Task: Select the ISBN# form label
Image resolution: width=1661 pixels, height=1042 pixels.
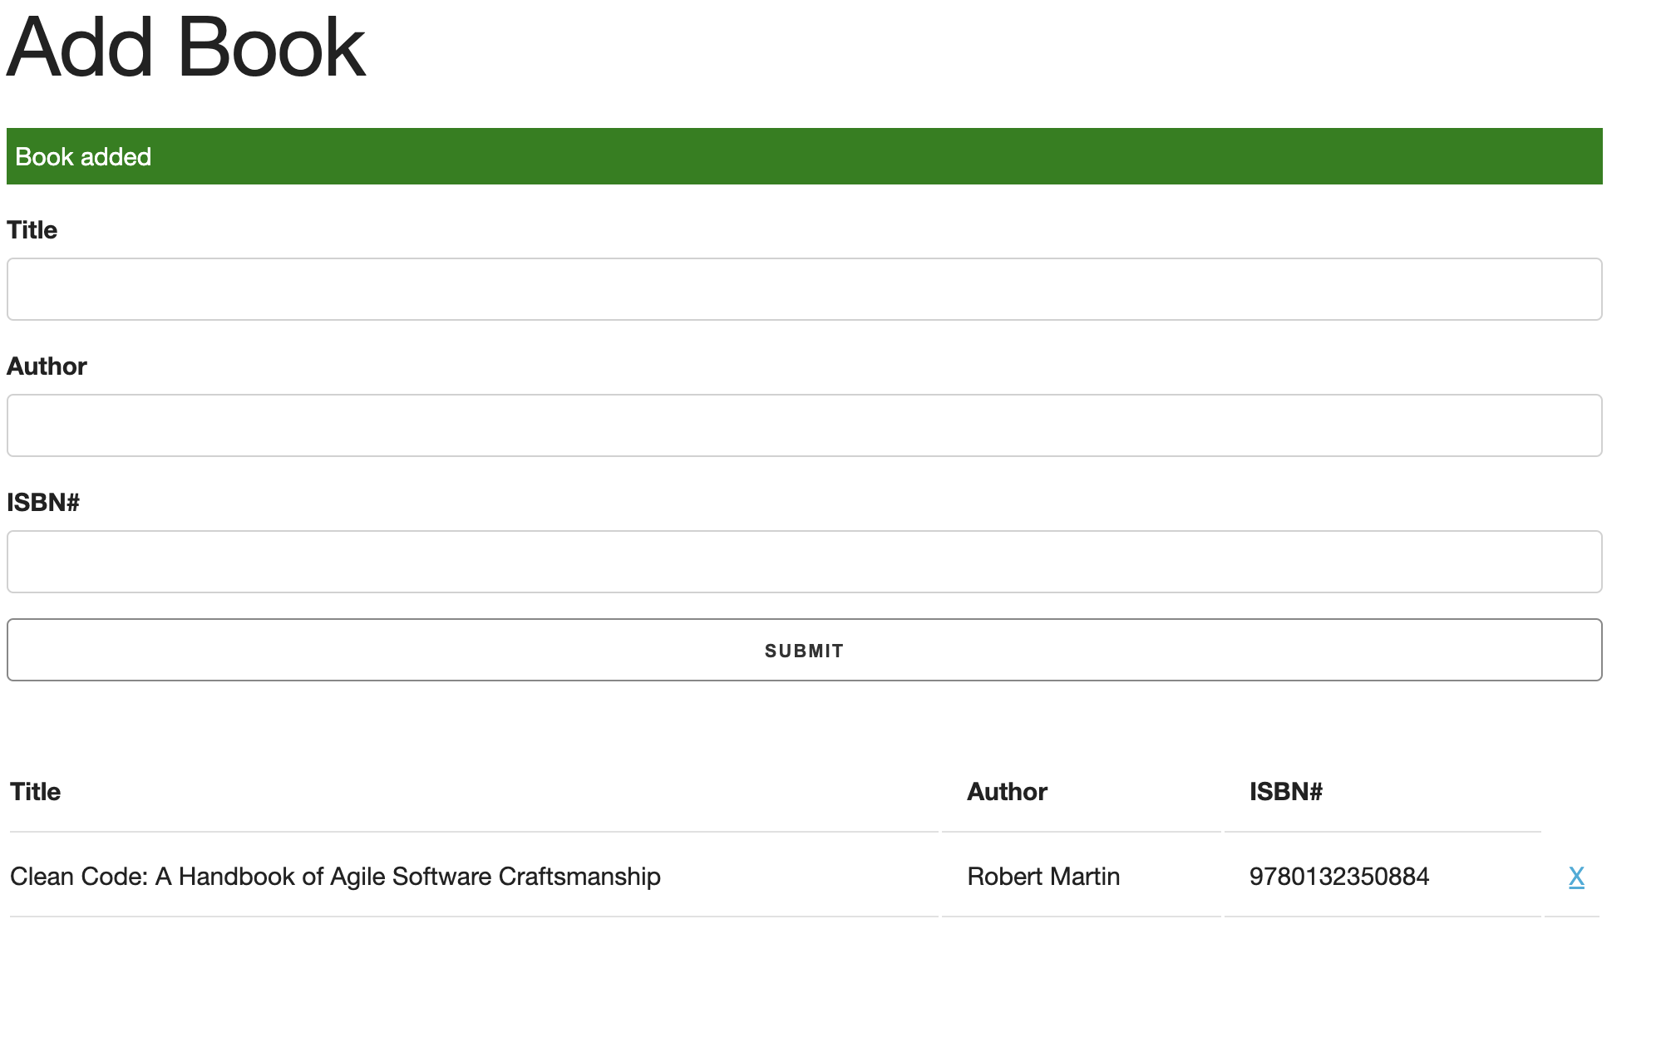Action: pyautogui.click(x=44, y=502)
